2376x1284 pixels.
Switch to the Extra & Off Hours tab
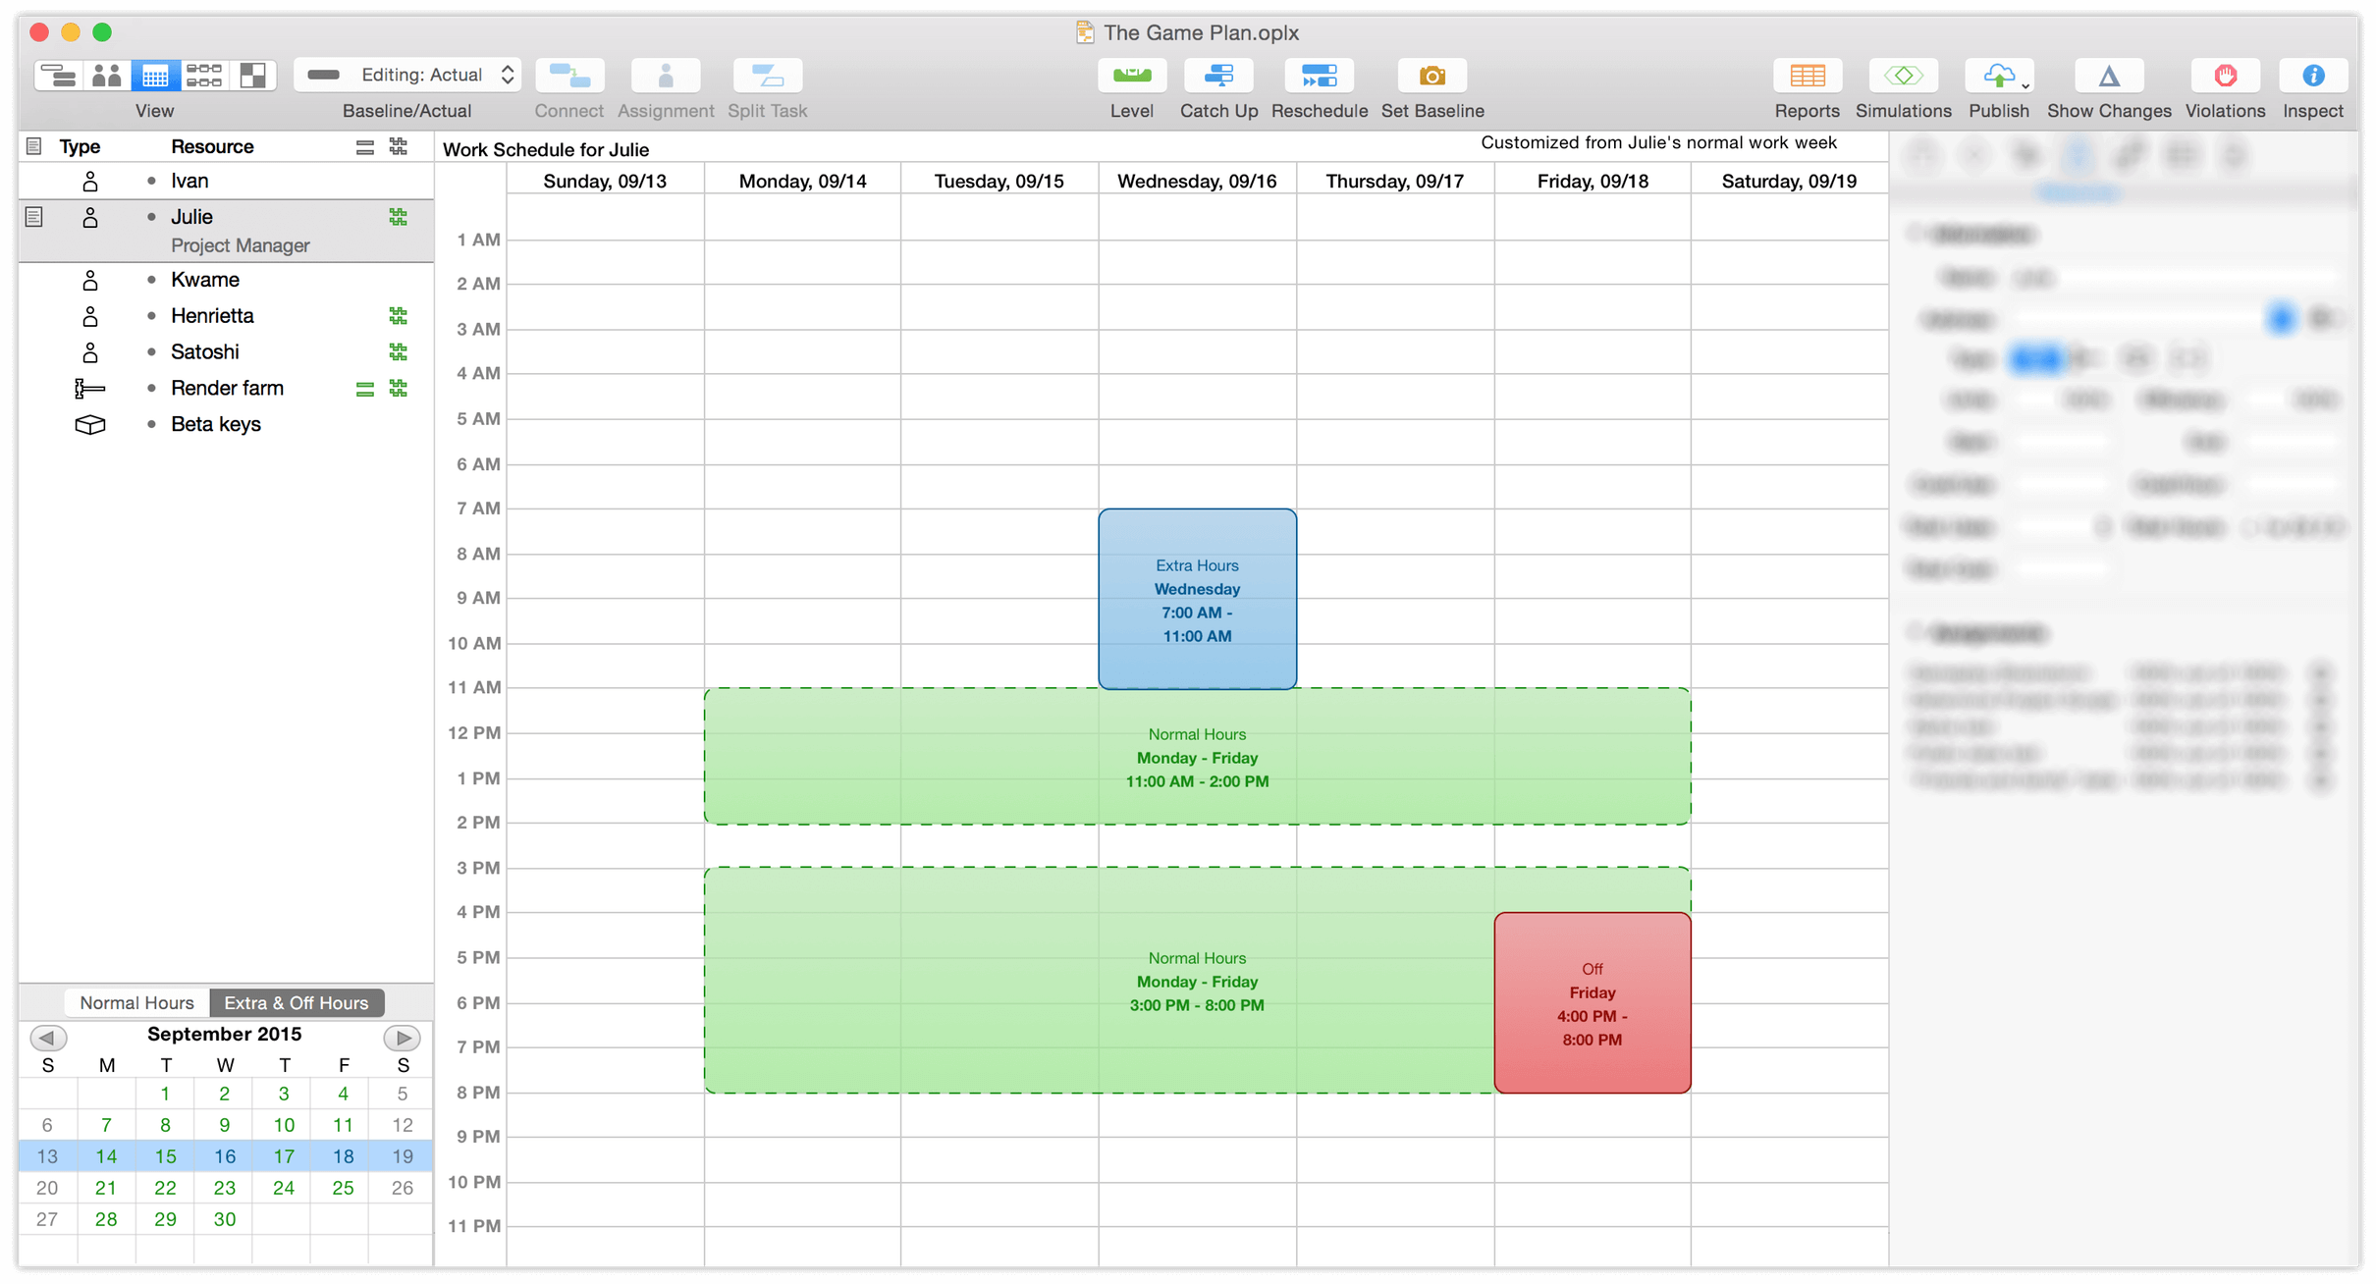tap(296, 1002)
